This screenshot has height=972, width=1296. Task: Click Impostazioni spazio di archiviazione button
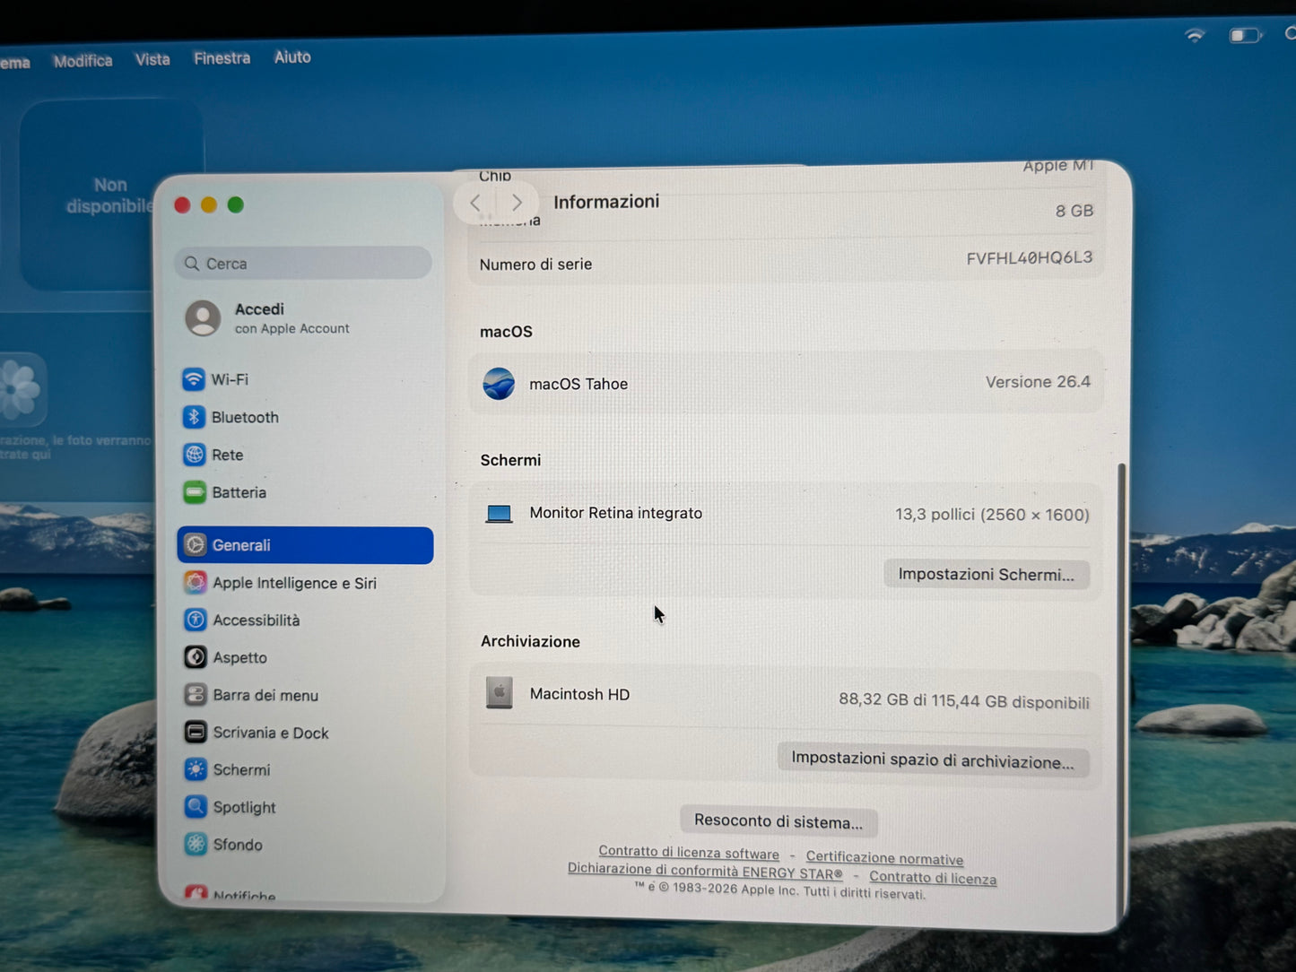coord(933,760)
